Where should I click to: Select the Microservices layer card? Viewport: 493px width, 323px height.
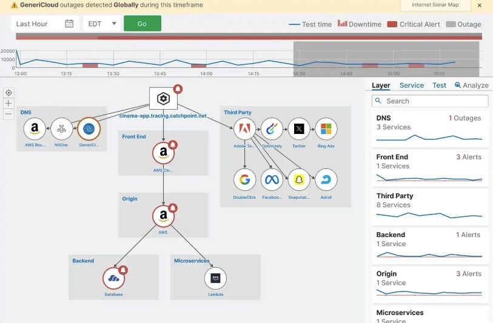(430, 314)
